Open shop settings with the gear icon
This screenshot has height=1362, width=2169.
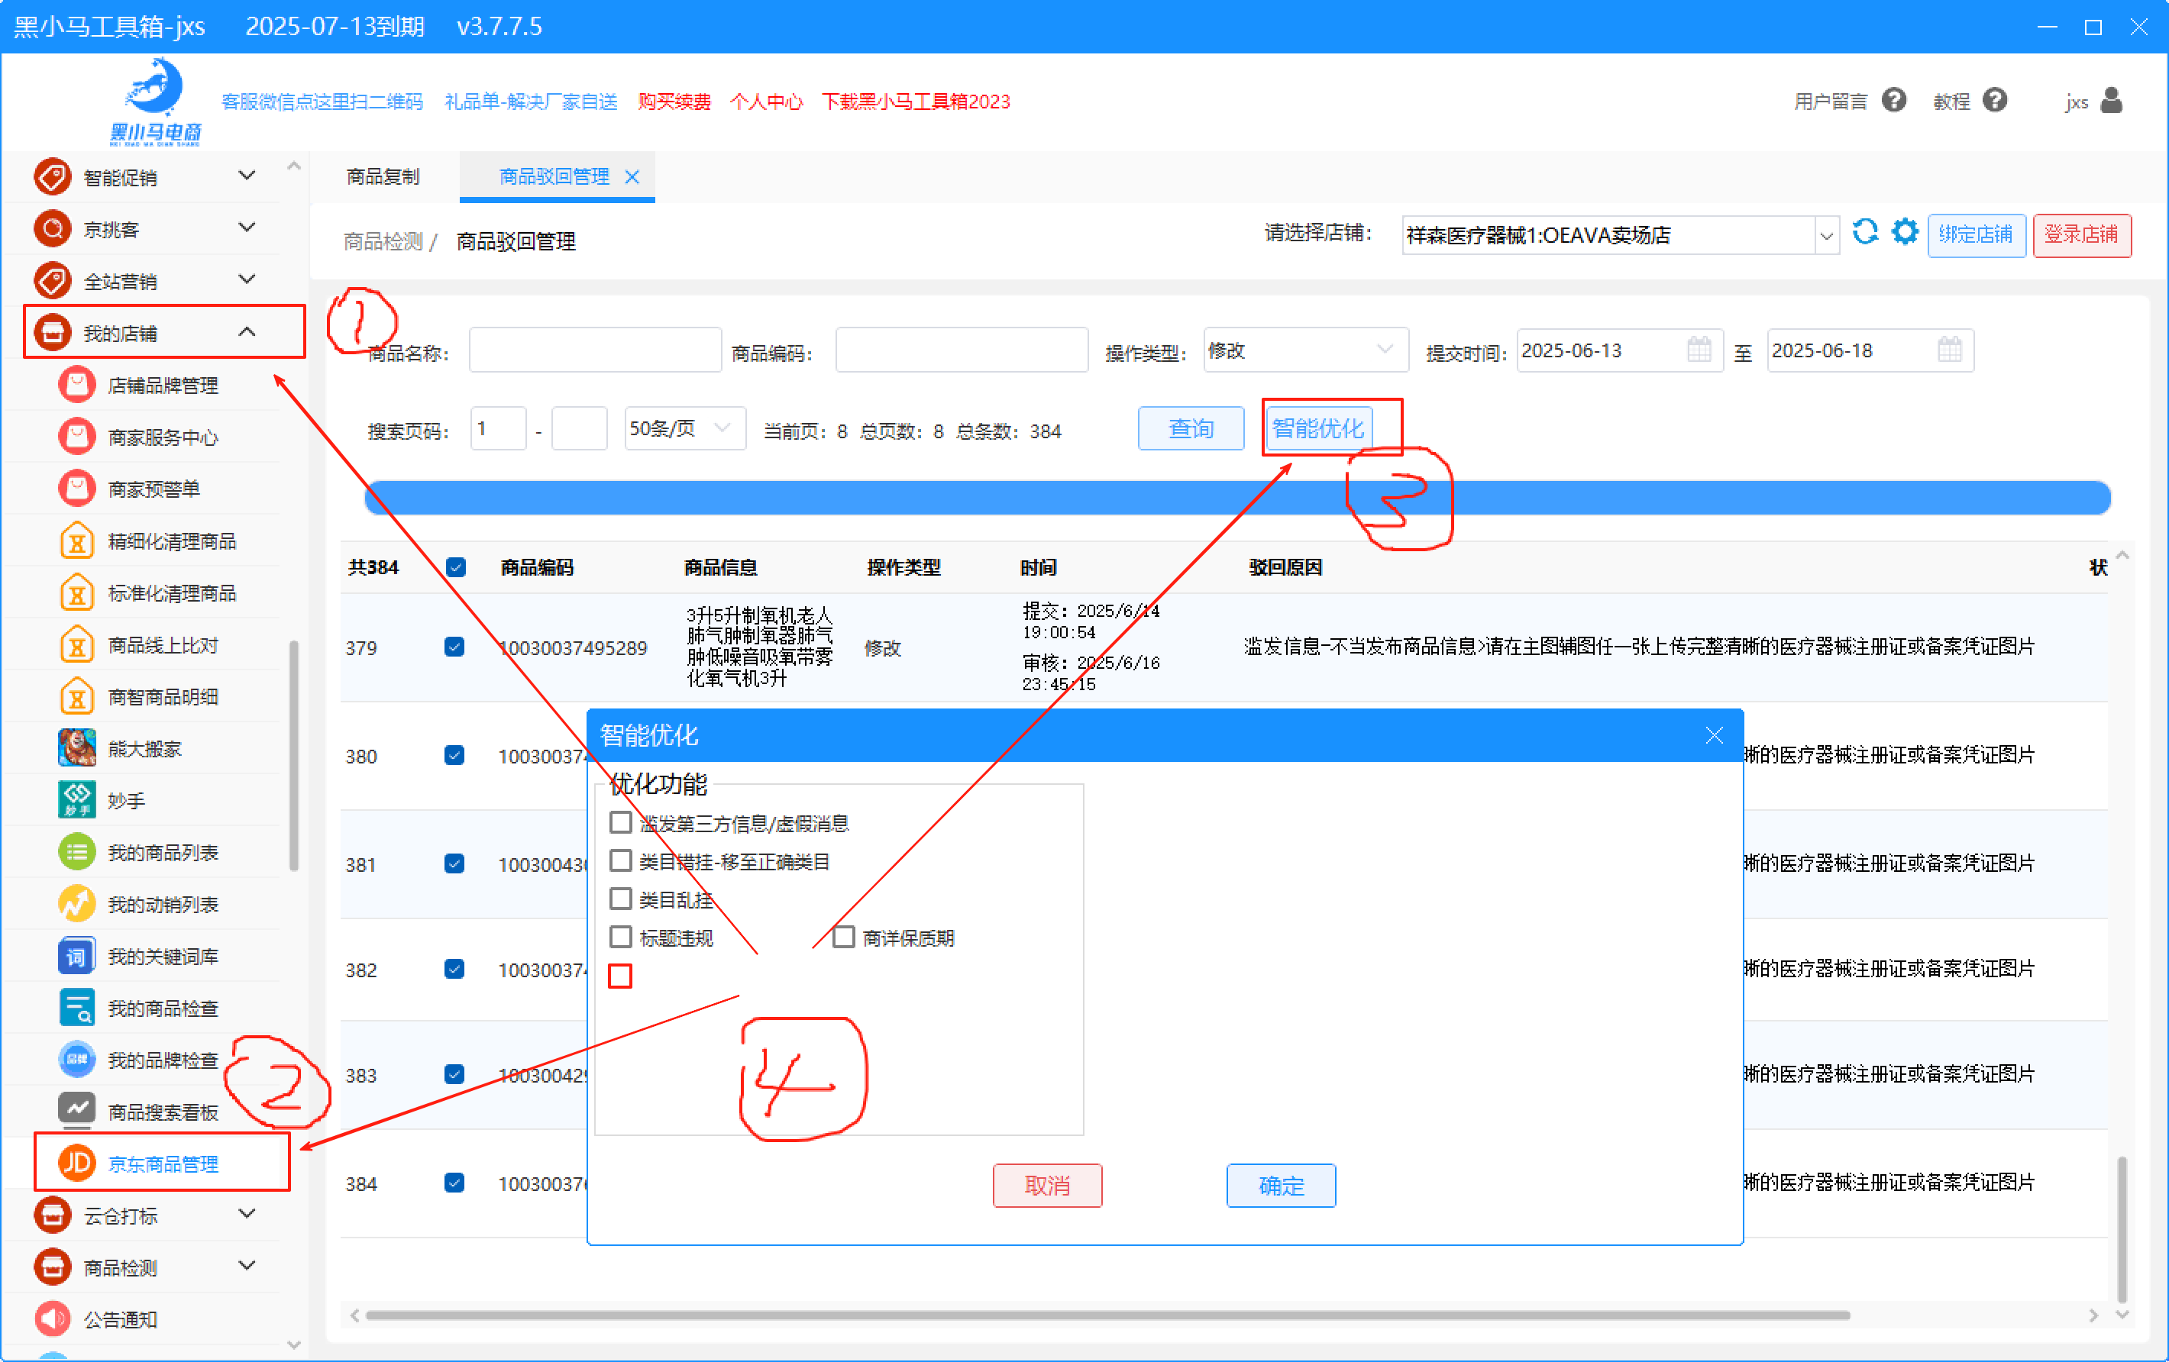click(x=1904, y=232)
